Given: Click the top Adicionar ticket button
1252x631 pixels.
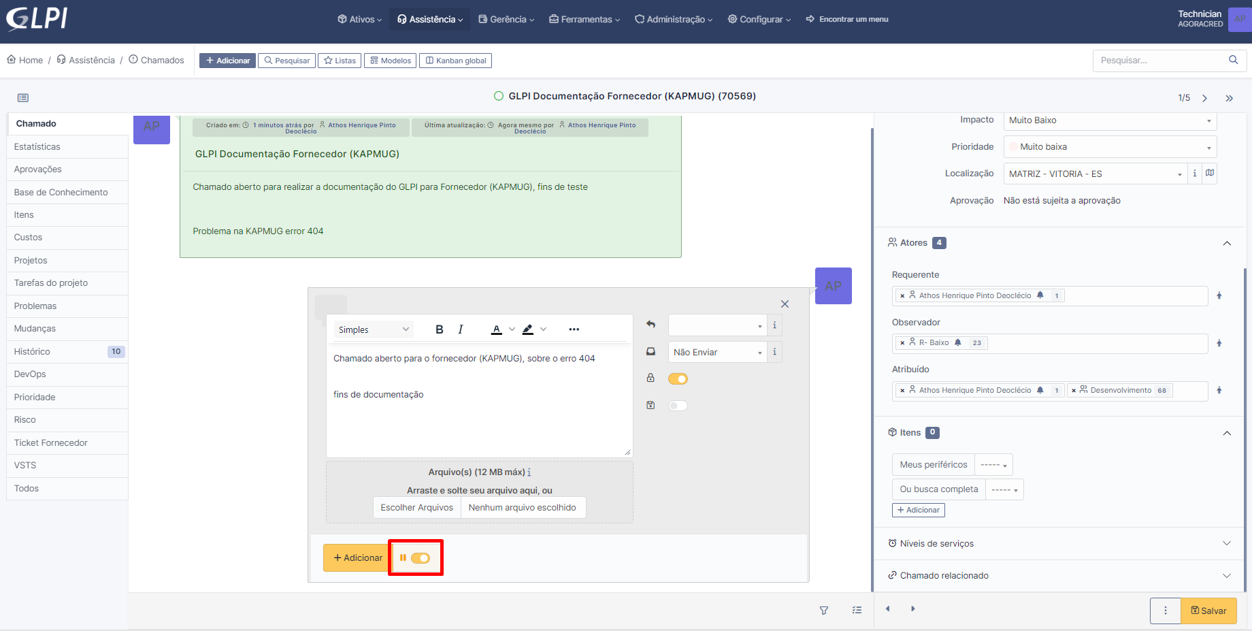Looking at the screenshot, I should 227,61.
